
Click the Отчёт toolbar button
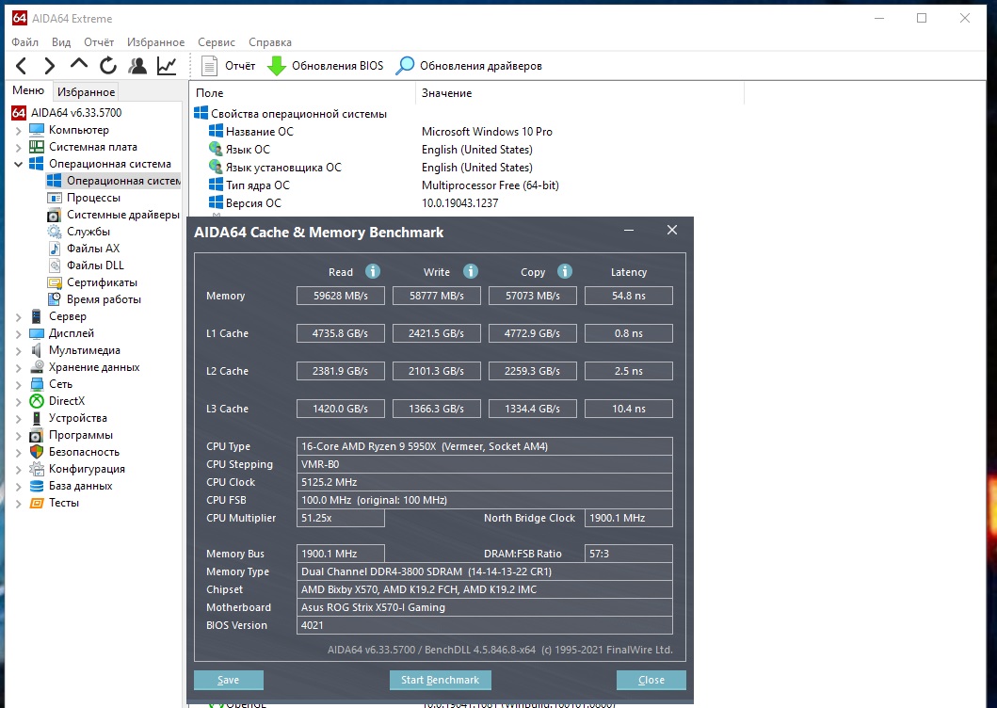[228, 66]
